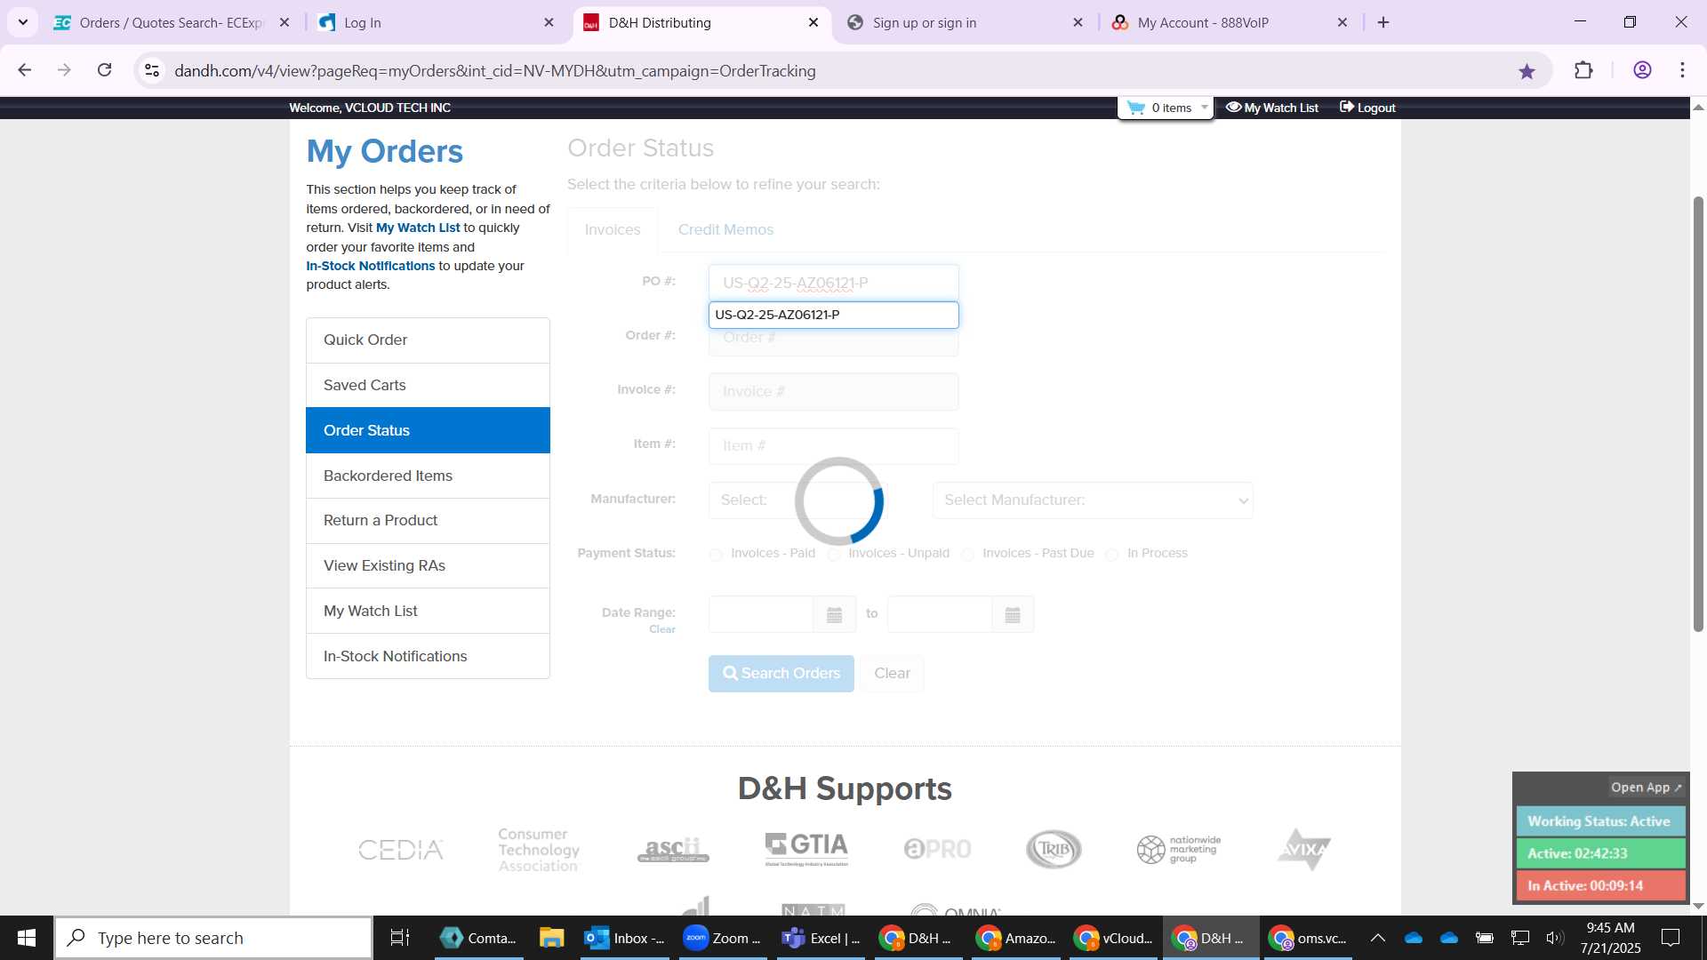1707x960 pixels.
Task: Click the GTIA logo
Action: coord(806,849)
